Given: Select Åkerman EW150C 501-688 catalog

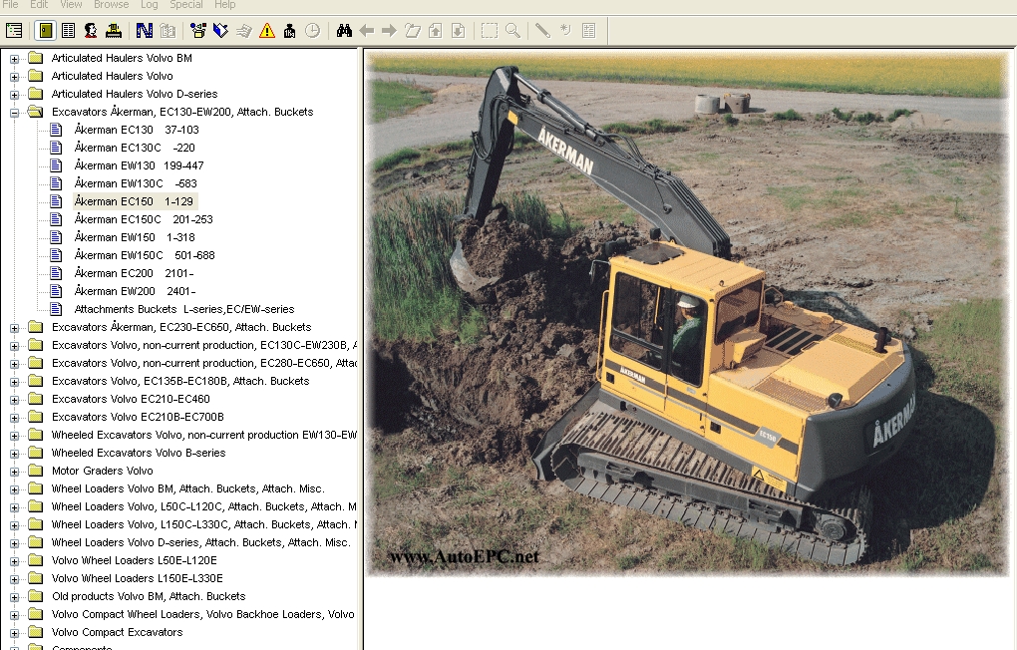Looking at the screenshot, I should click(x=145, y=255).
